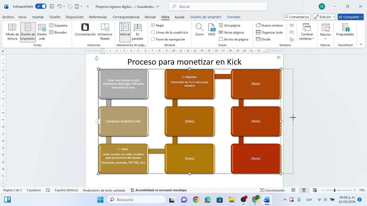Click the Buscar search box
The width and height of the screenshot is (367, 206).
218,6
